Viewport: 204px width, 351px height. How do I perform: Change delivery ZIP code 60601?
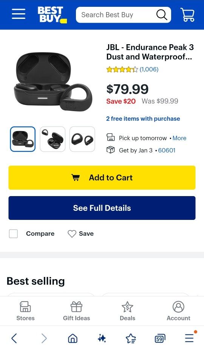tap(167, 150)
